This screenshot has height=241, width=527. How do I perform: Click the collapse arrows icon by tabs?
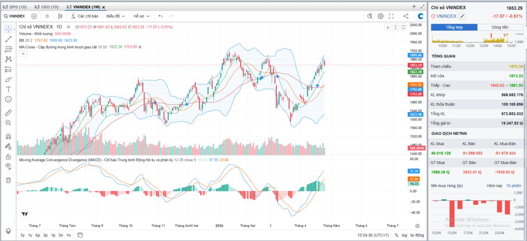tap(422, 7)
